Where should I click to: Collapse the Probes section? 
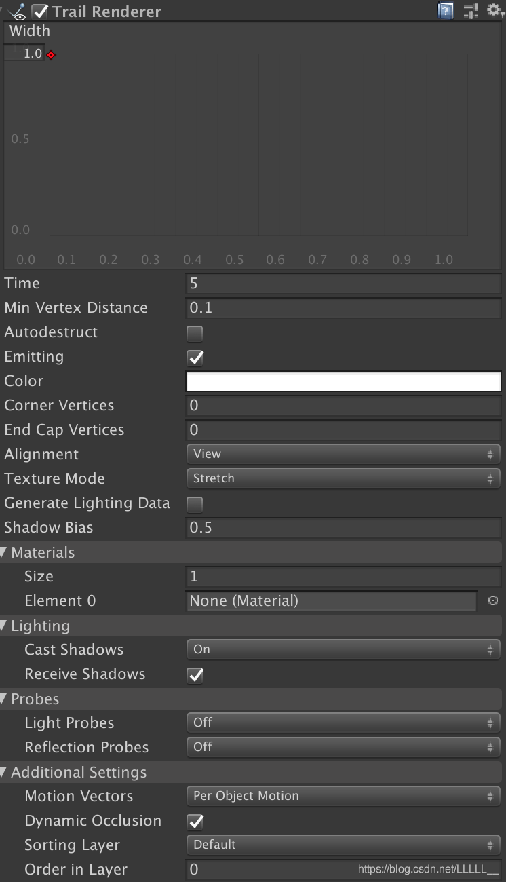pos(4,698)
